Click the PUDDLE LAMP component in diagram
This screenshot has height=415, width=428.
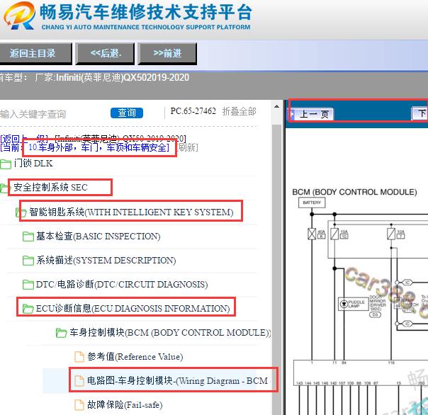click(353, 304)
